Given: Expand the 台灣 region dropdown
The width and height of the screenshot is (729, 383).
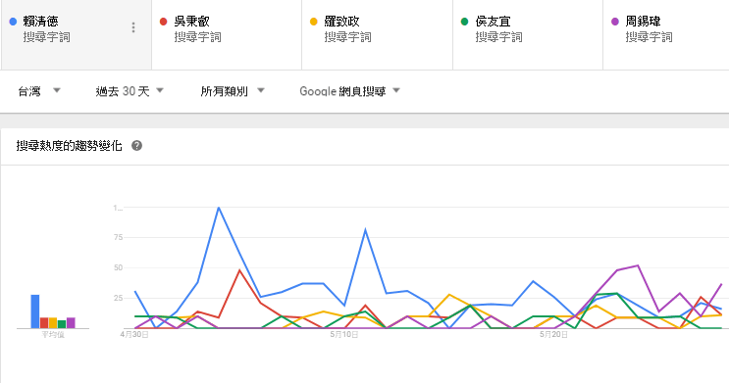Looking at the screenshot, I should tap(39, 91).
